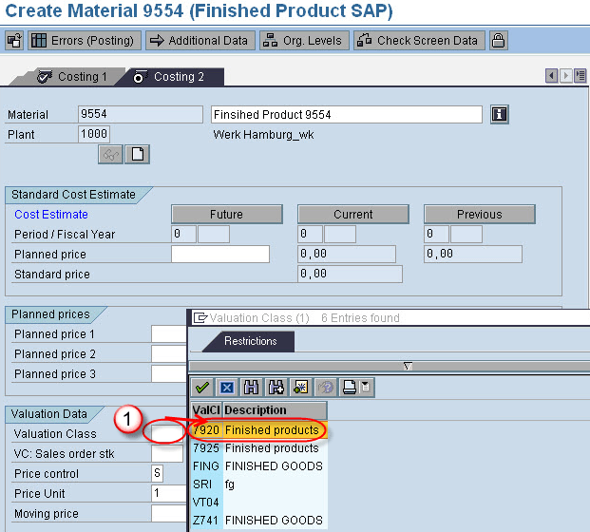Click the Find Next binoculars icon
Screen dimensions: 590x532
(276, 388)
